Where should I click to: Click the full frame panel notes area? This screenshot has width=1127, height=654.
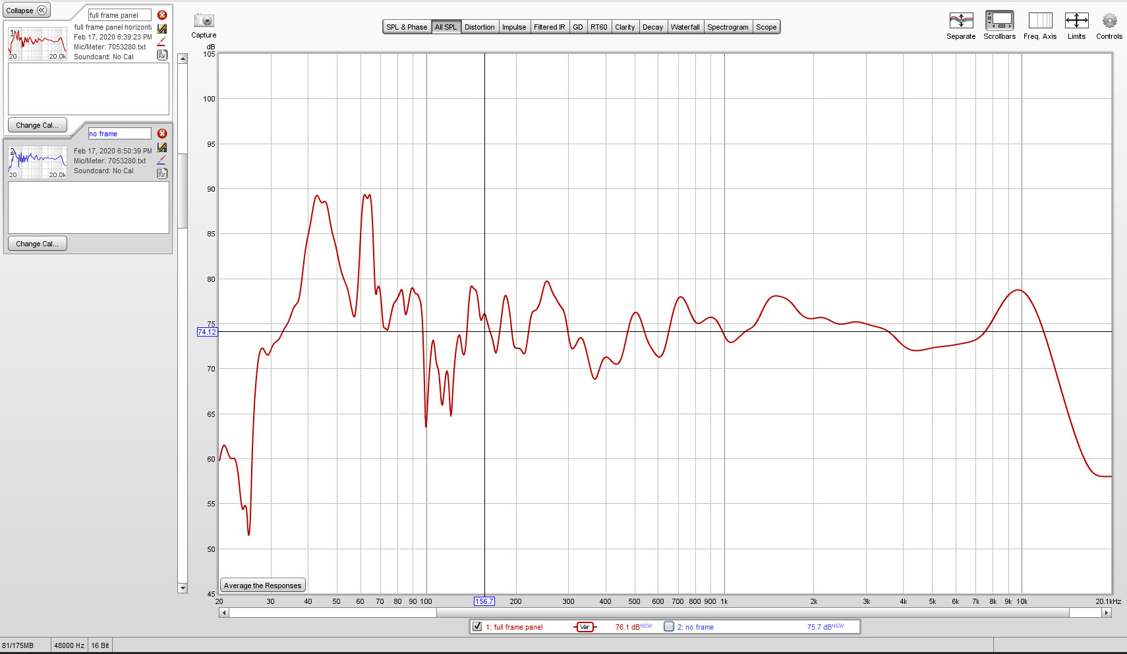point(88,89)
